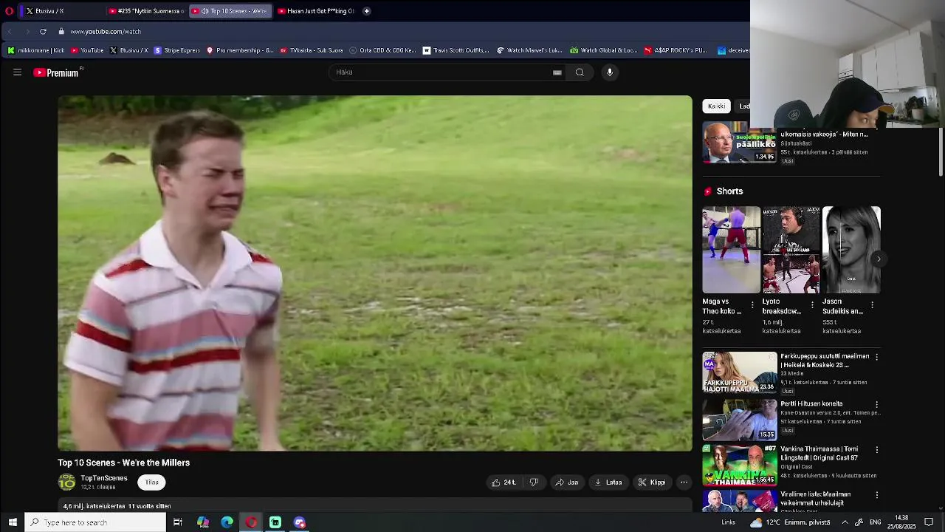Viewport: 945px width, 532px height.
Task: Download the video with Lataa
Action: [x=608, y=482]
